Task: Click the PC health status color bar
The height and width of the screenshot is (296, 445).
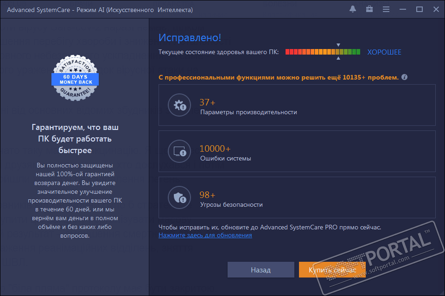Action: pyautogui.click(x=323, y=52)
